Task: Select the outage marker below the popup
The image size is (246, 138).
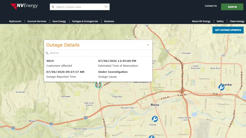Action: 98,85
